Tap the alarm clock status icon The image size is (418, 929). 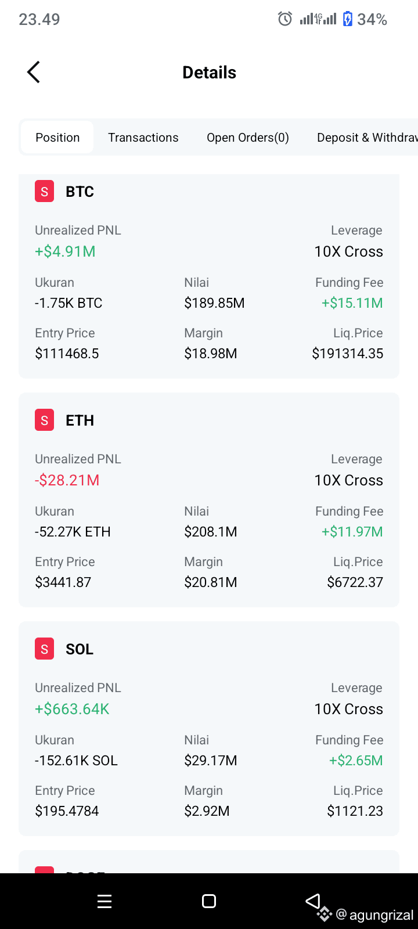tap(285, 19)
